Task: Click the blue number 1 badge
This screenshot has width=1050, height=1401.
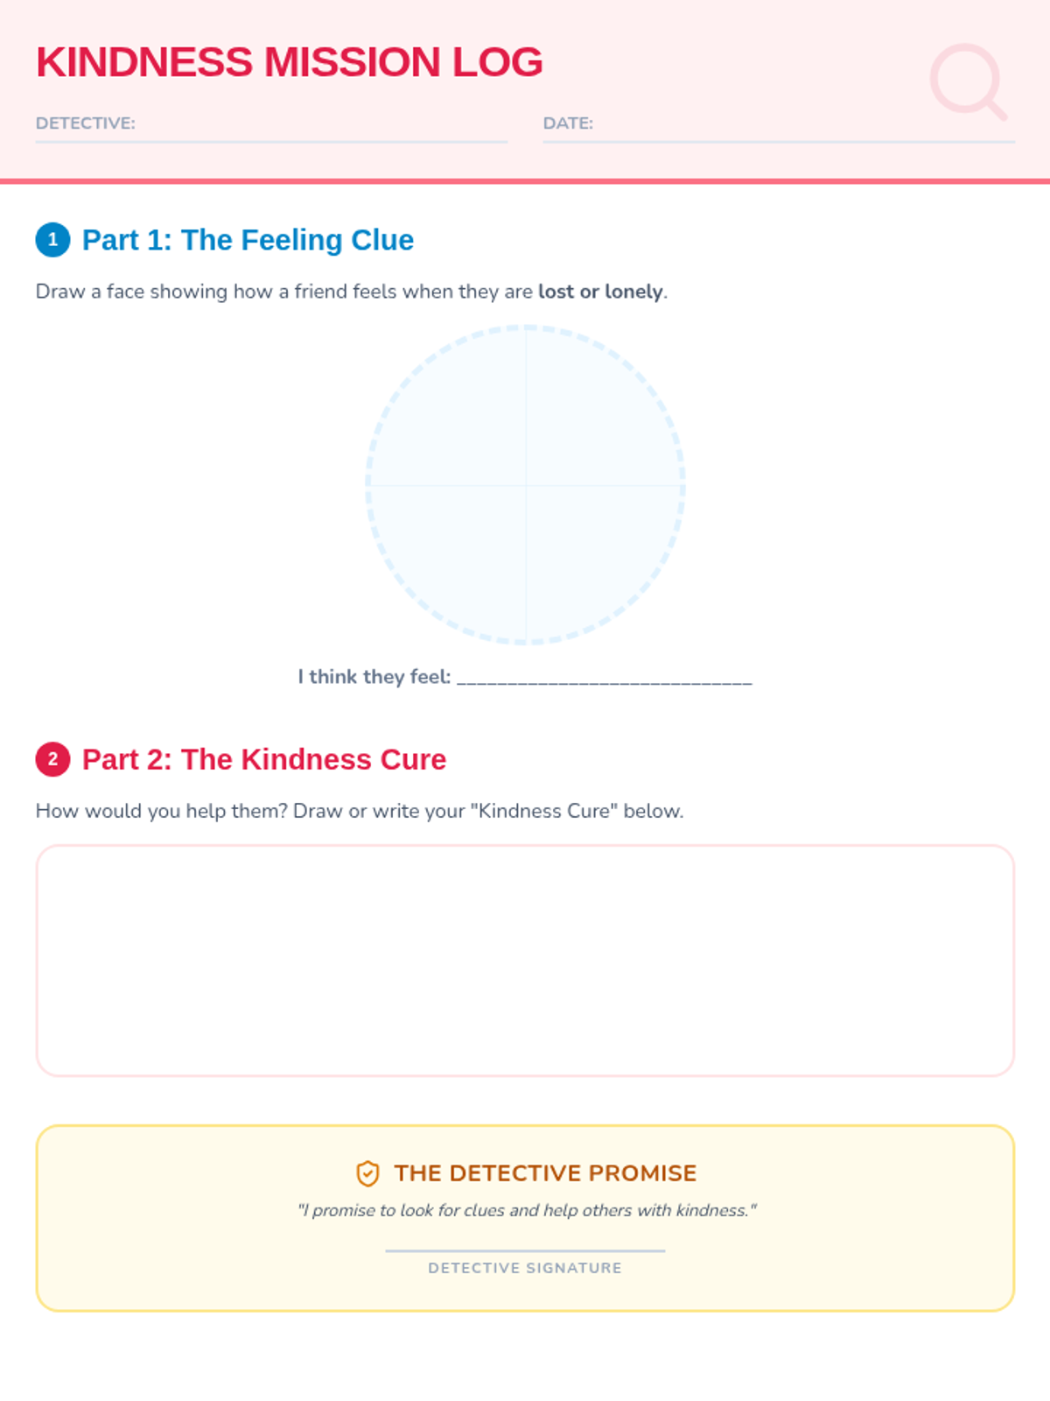Action: point(52,239)
